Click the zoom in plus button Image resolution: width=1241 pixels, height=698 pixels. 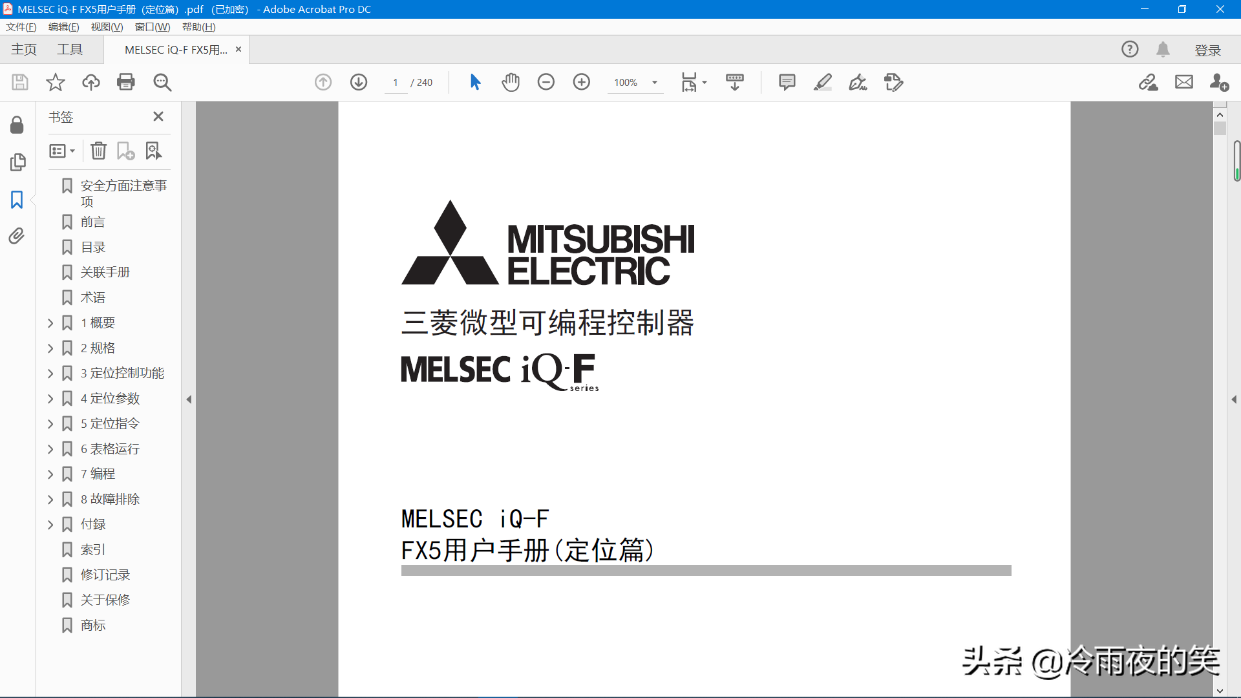582,82
